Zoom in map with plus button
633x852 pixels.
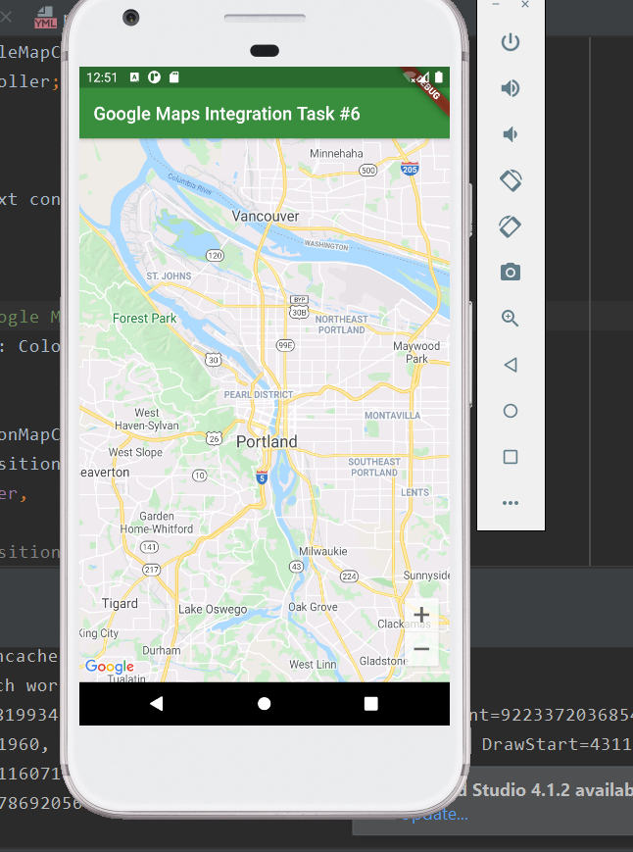[x=421, y=615]
